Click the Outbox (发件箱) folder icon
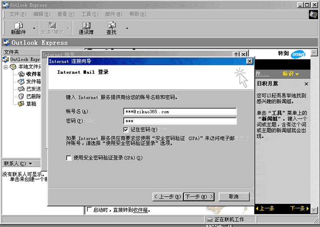Screen dimensions: 320x227 click(x=21, y=82)
